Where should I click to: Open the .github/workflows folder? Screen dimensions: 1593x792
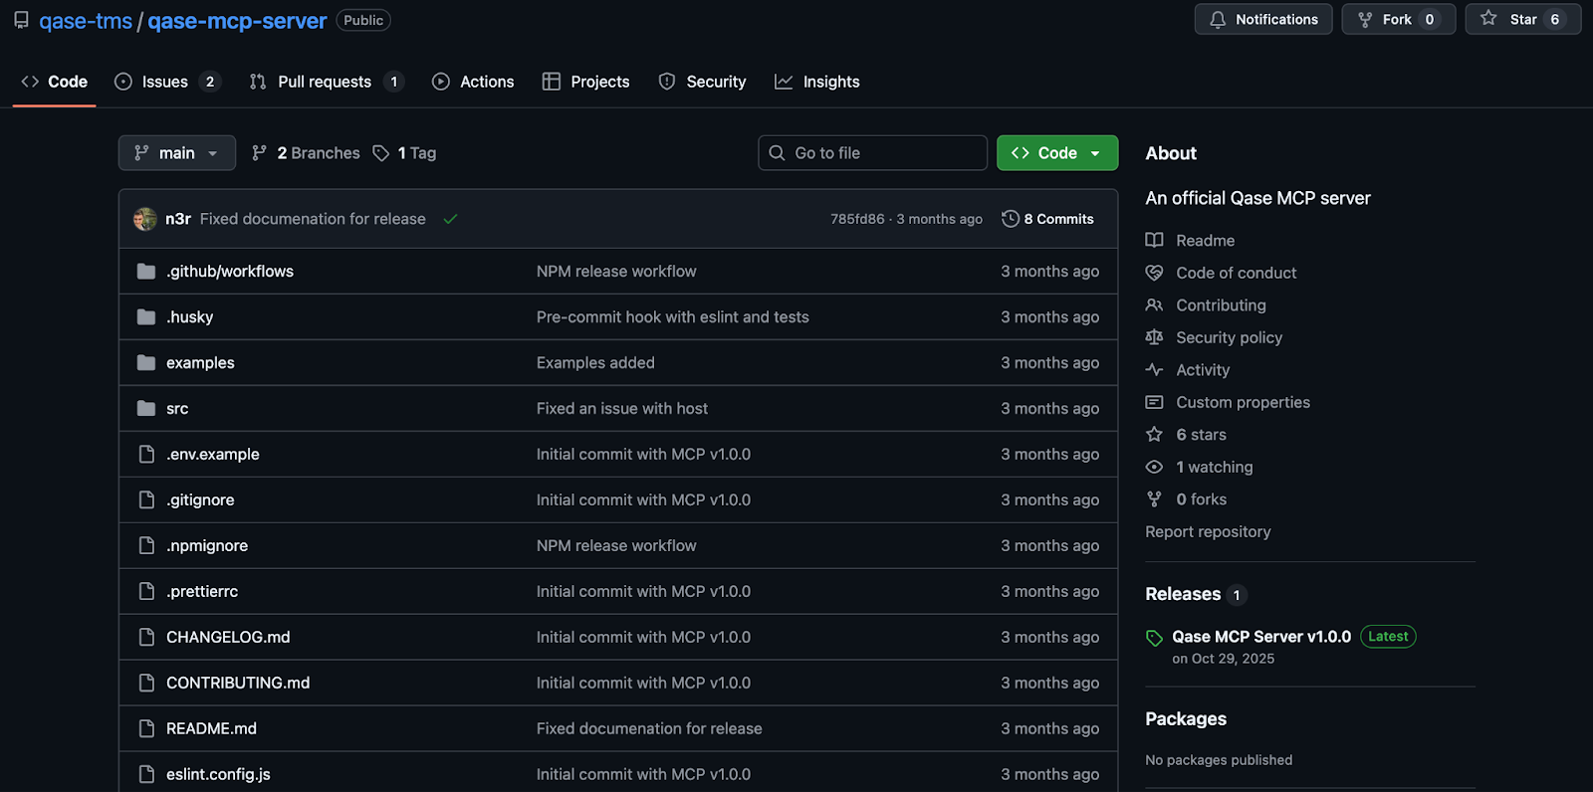tap(229, 272)
